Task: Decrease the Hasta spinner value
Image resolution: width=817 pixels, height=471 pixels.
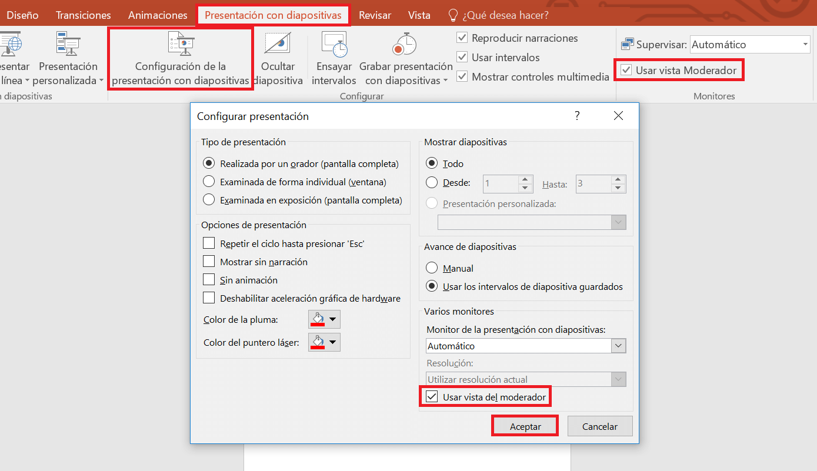Action: (618, 188)
